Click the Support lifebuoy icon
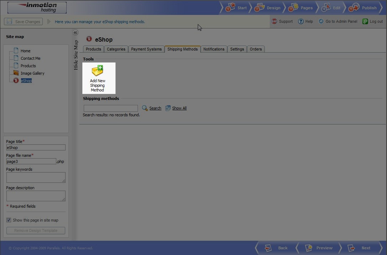 [x=274, y=21]
